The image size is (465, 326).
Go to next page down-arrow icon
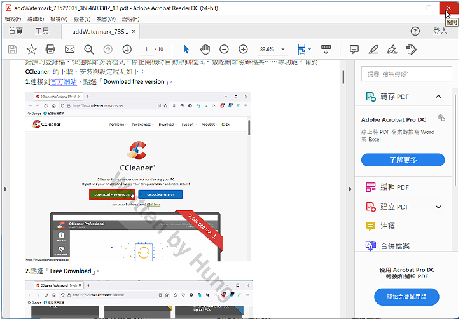point(127,49)
